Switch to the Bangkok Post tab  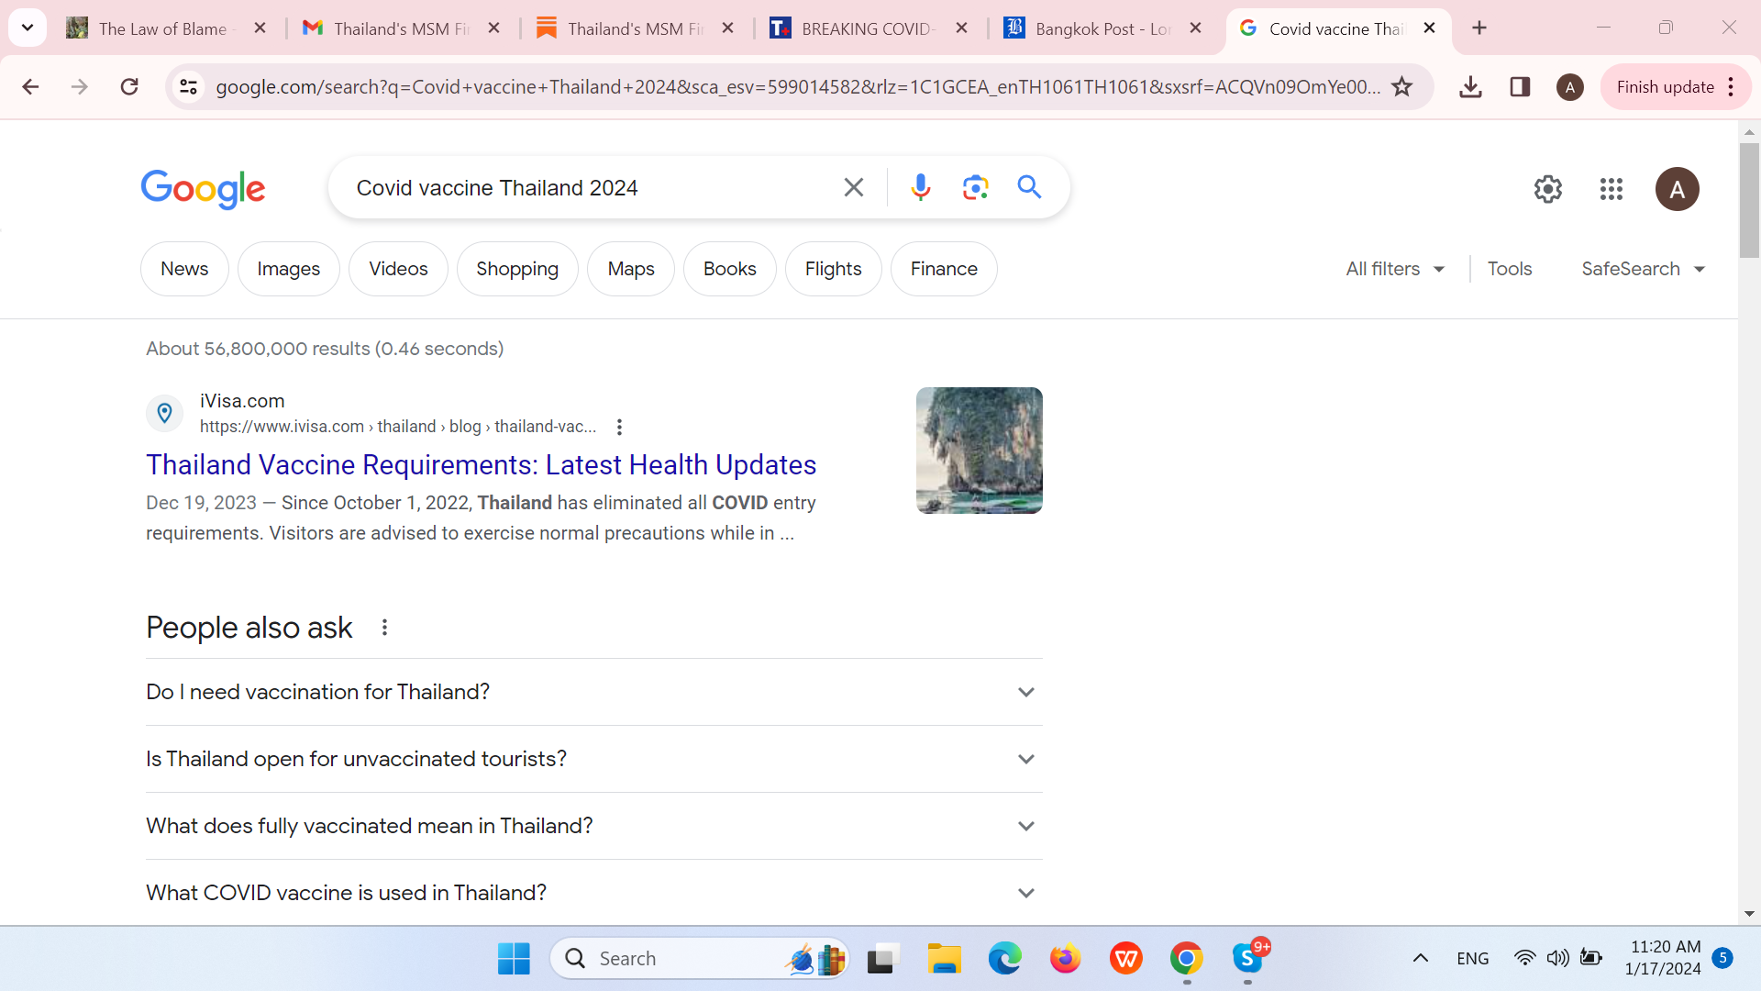(1103, 28)
